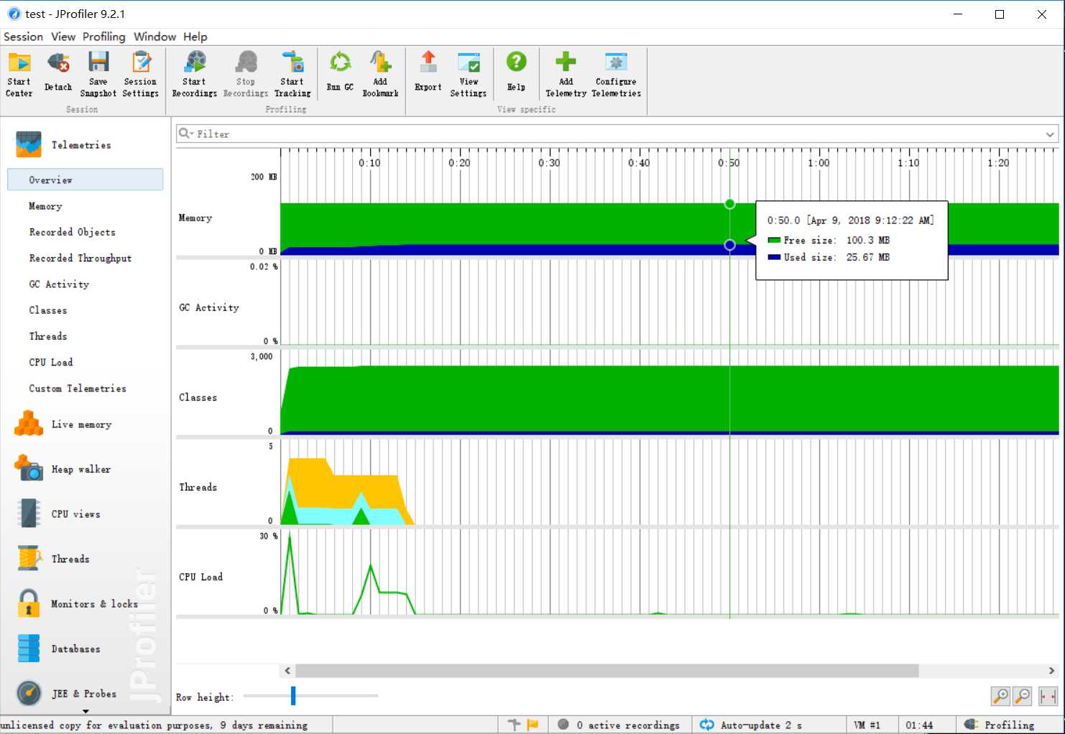This screenshot has width=1065, height=734.
Task: Select the Overview telemetry item
Action: 86,180
